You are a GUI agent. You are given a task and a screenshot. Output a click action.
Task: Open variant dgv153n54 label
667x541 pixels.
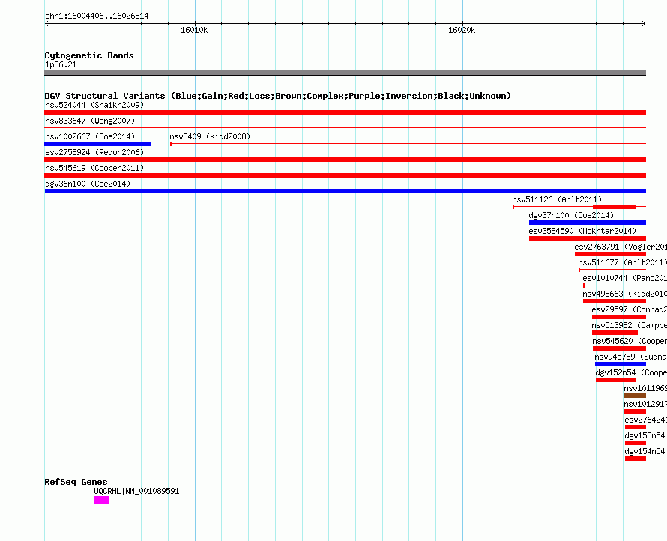(x=645, y=435)
